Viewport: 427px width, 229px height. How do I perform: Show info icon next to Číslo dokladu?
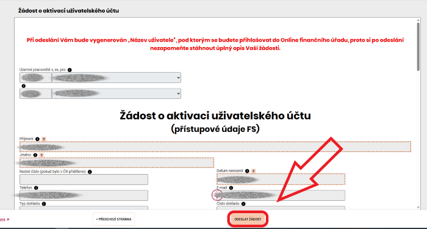pos(243,203)
